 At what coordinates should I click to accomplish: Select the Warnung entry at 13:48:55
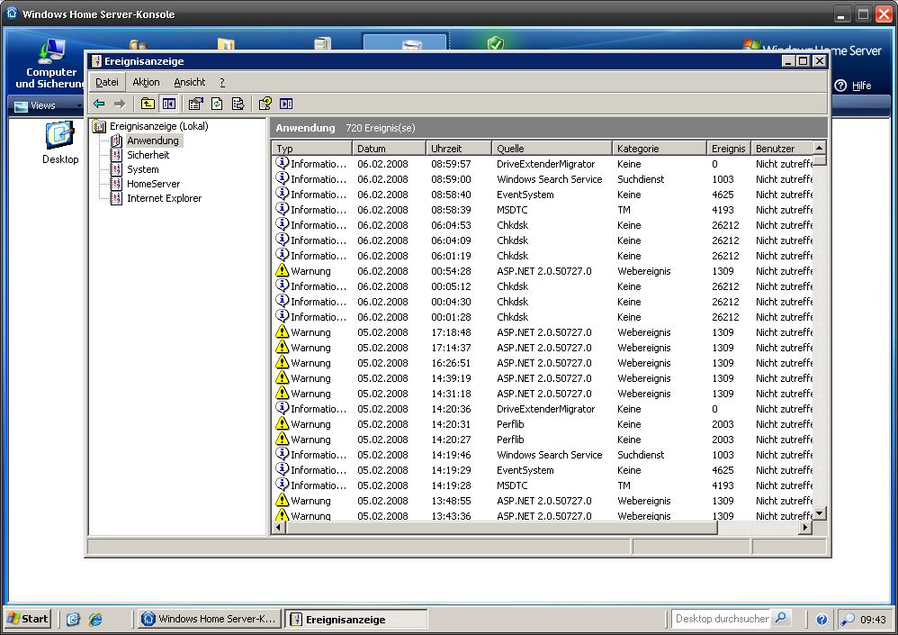point(310,500)
